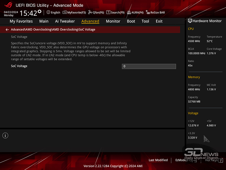Click the Hot Keys question mark icon
The image size is (226, 170).
[x=221, y=160]
